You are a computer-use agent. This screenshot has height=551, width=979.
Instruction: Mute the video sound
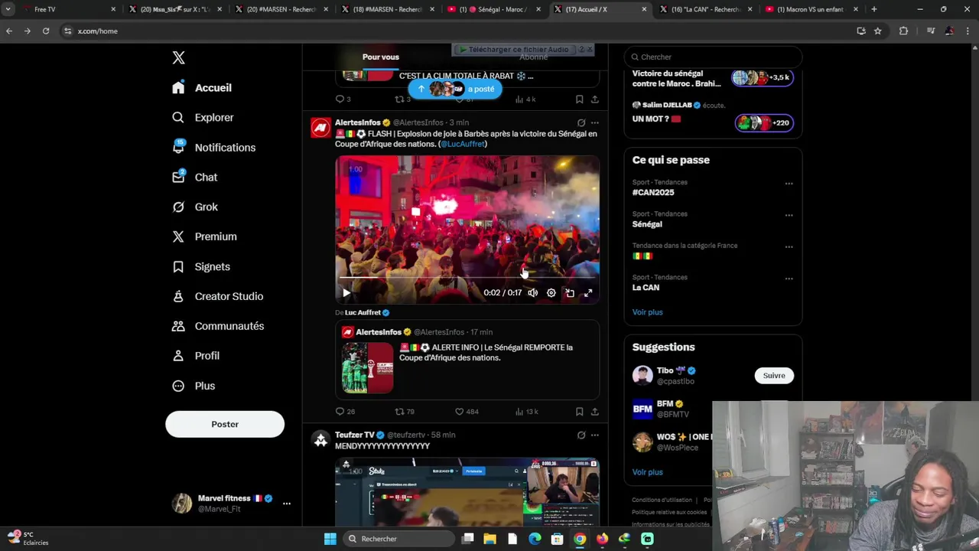coord(532,293)
